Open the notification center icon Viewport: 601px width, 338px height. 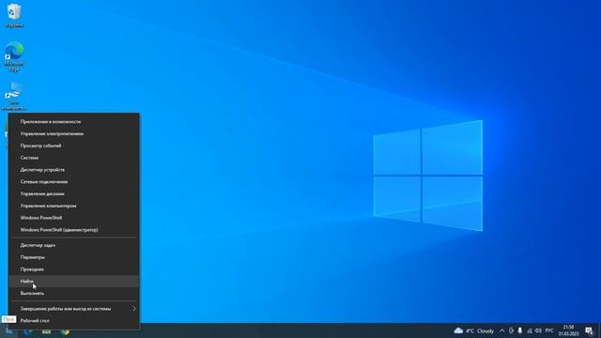pos(589,330)
